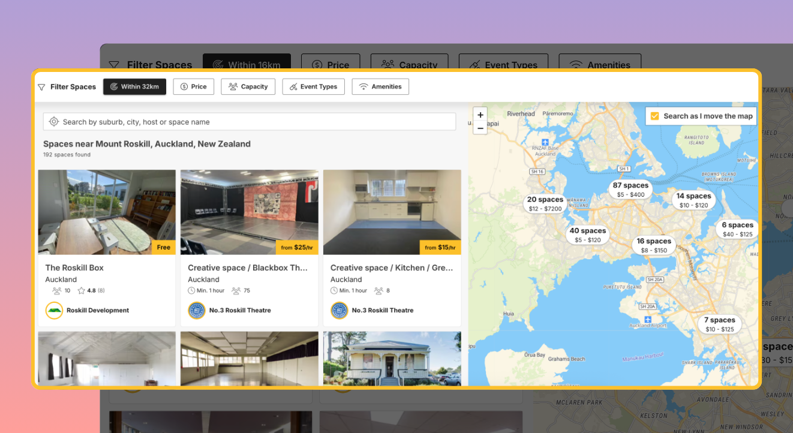Open the Price filter dropdown

pyautogui.click(x=193, y=86)
